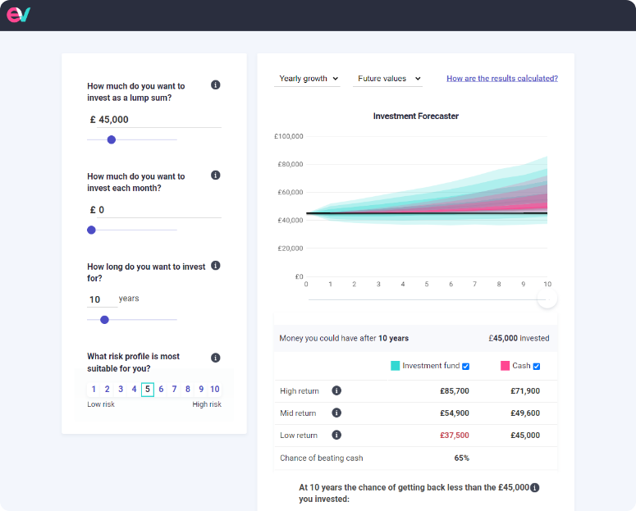Click the pink Cash color swatch

pyautogui.click(x=505, y=366)
